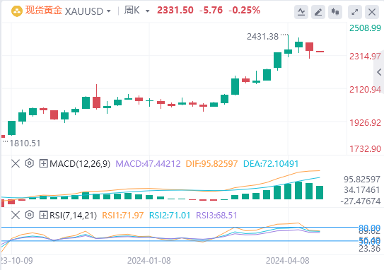The image size is (384, 270).
Task: Switch chart type via candlestick icon
Action: [335, 12]
